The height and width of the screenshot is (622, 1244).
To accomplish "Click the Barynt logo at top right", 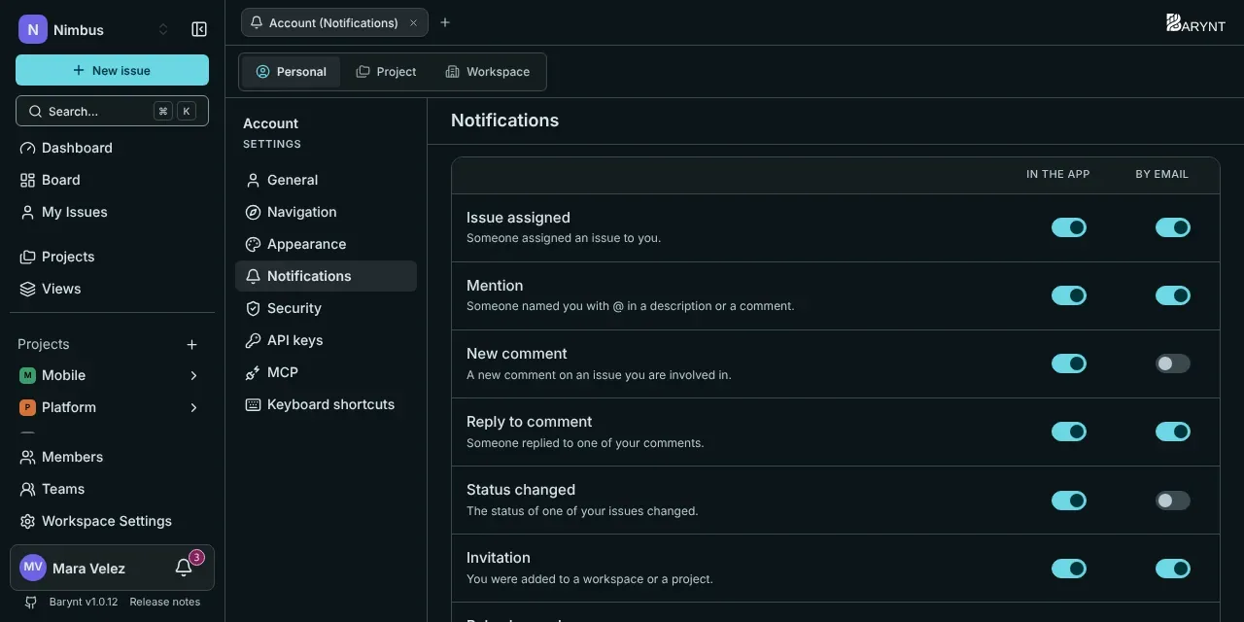I will click(x=1195, y=23).
